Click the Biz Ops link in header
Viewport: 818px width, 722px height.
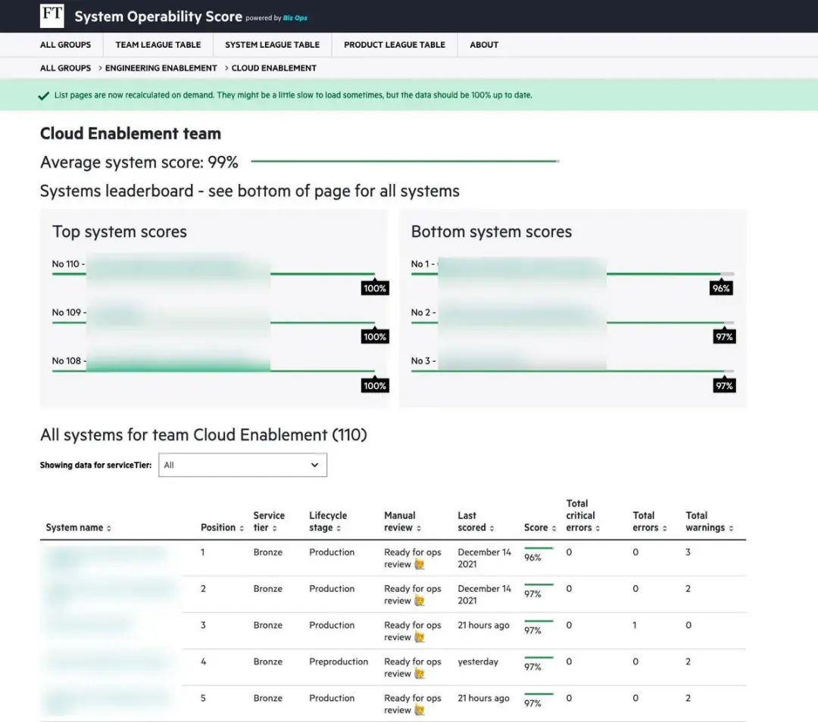(x=295, y=18)
